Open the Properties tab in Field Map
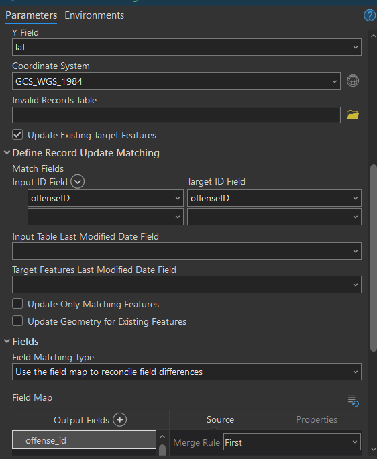 pyautogui.click(x=317, y=419)
